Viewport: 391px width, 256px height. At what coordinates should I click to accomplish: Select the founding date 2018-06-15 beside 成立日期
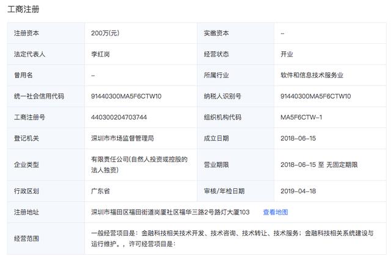pyautogui.click(x=298, y=138)
